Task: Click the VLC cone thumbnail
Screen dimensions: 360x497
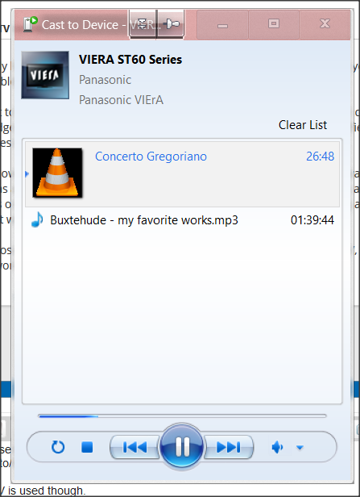Action: click(x=57, y=173)
